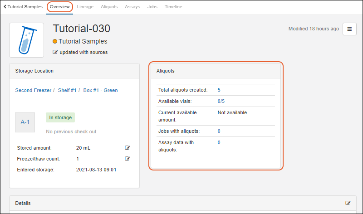This screenshot has width=363, height=214.
Task: Click the orange Tutorial Samples color dot
Action: pos(55,41)
